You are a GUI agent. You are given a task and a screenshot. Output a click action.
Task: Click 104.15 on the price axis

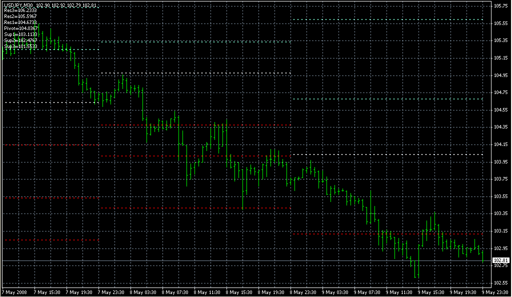tap(500, 144)
